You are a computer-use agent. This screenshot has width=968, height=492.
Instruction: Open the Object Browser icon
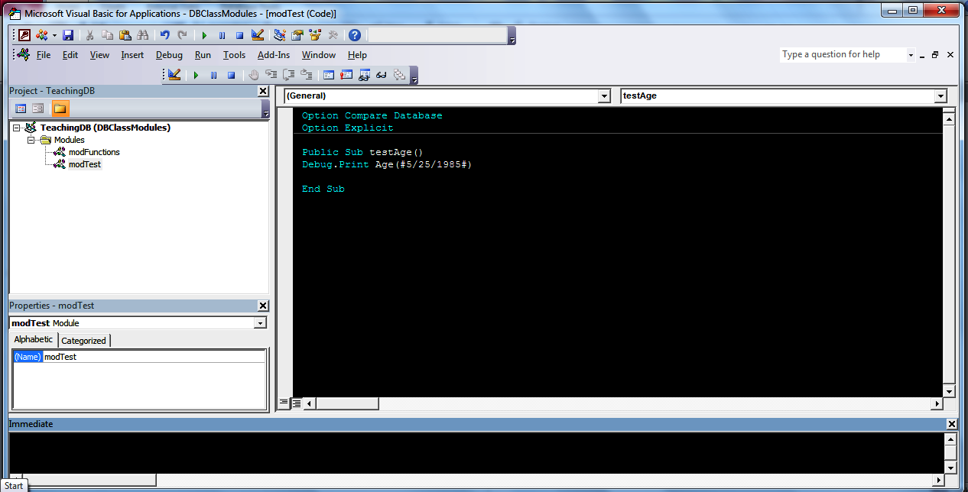pyautogui.click(x=315, y=35)
